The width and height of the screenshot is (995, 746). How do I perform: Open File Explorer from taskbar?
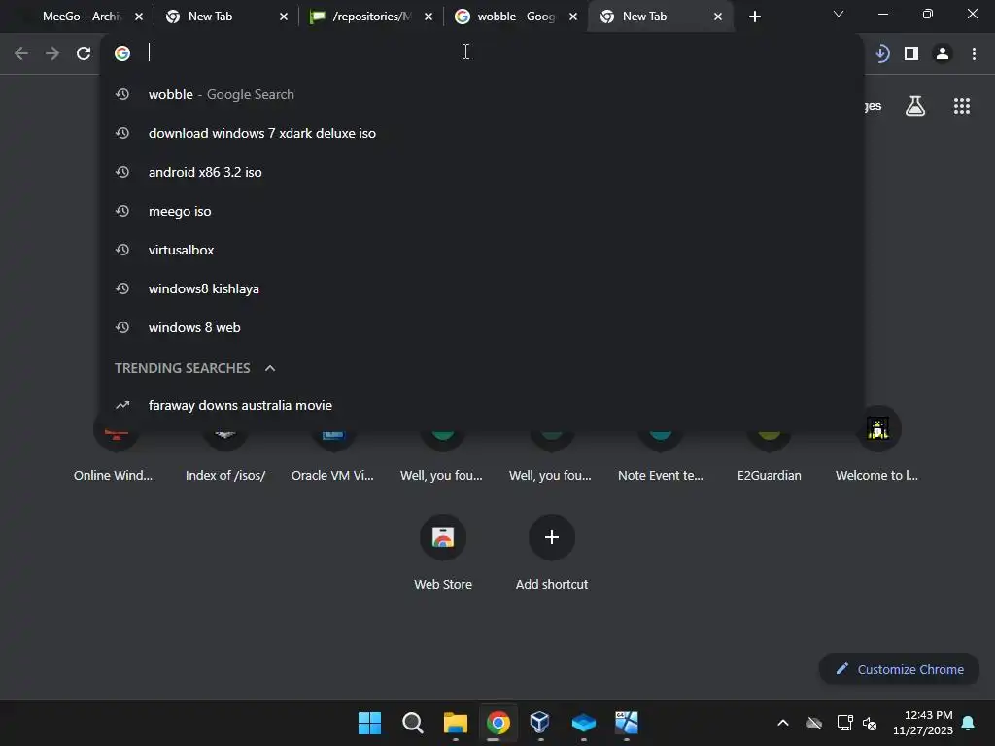456,723
